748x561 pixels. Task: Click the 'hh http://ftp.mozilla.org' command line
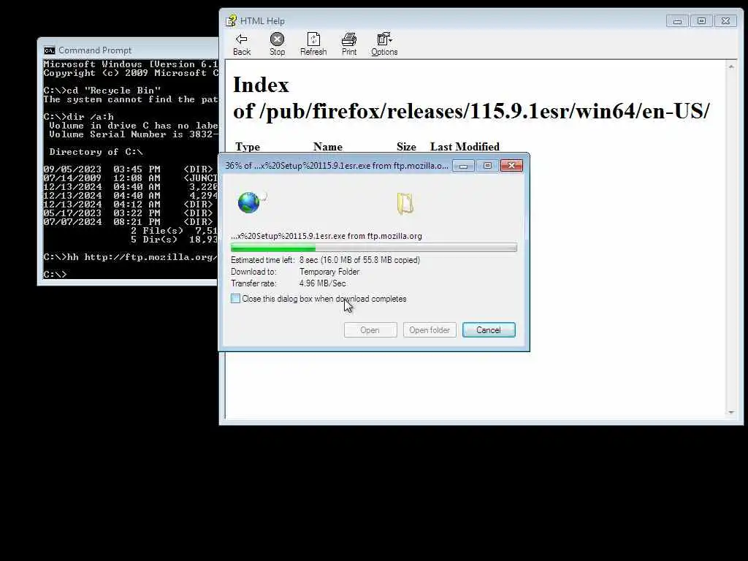click(130, 257)
